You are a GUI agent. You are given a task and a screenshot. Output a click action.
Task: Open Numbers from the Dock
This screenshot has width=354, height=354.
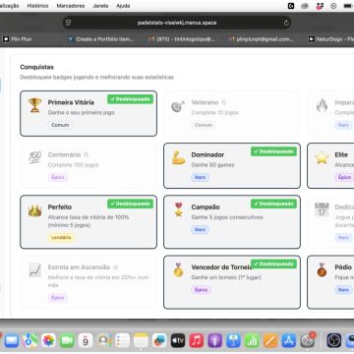pyautogui.click(x=252, y=341)
